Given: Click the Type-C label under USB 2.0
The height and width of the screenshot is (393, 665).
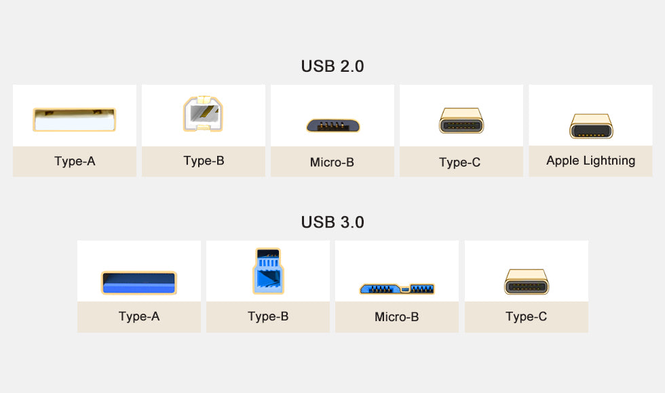Looking at the screenshot, I should click(460, 162).
